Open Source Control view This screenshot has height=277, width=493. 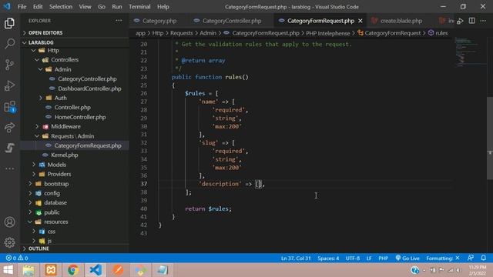[x=9, y=65]
